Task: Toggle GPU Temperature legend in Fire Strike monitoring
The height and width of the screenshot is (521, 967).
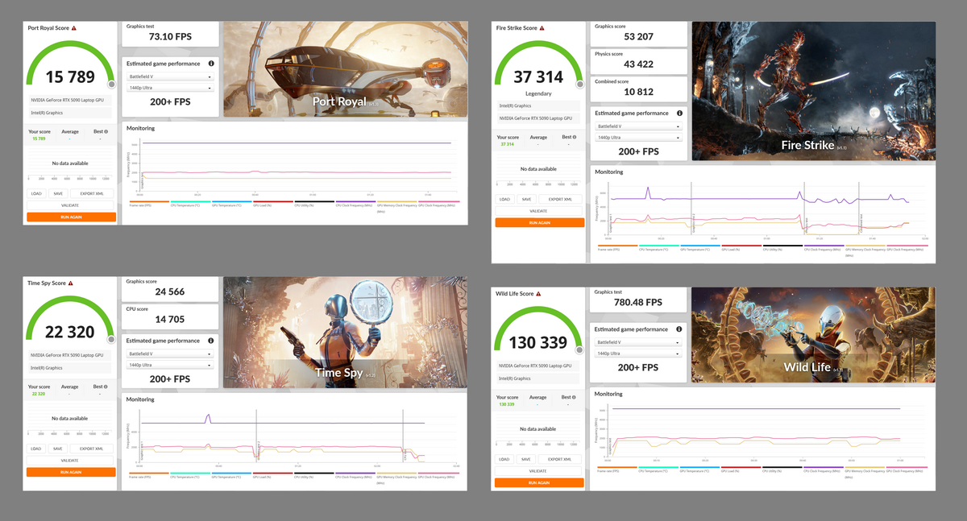Action: 700,248
